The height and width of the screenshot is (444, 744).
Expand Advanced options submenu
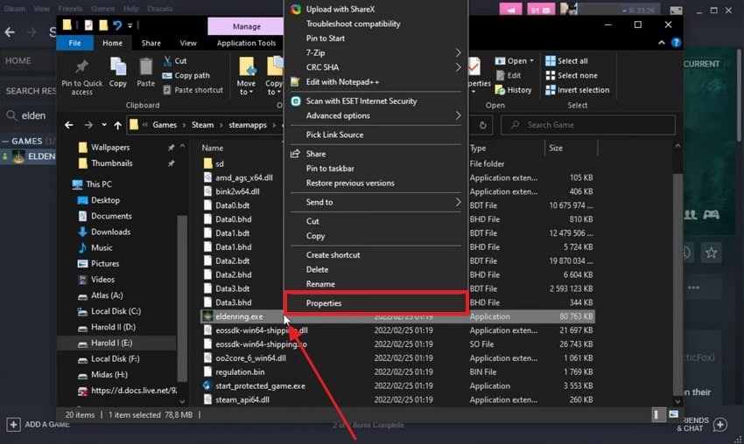tap(376, 115)
